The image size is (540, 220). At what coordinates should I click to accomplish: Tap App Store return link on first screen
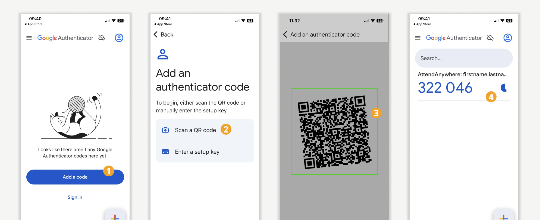33,24
